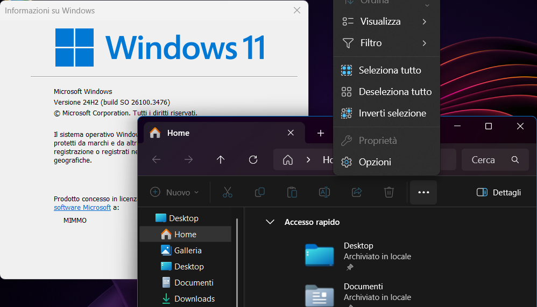The width and height of the screenshot is (537, 307).
Task: Click the Paste clipboard icon in toolbar
Action: coord(292,192)
